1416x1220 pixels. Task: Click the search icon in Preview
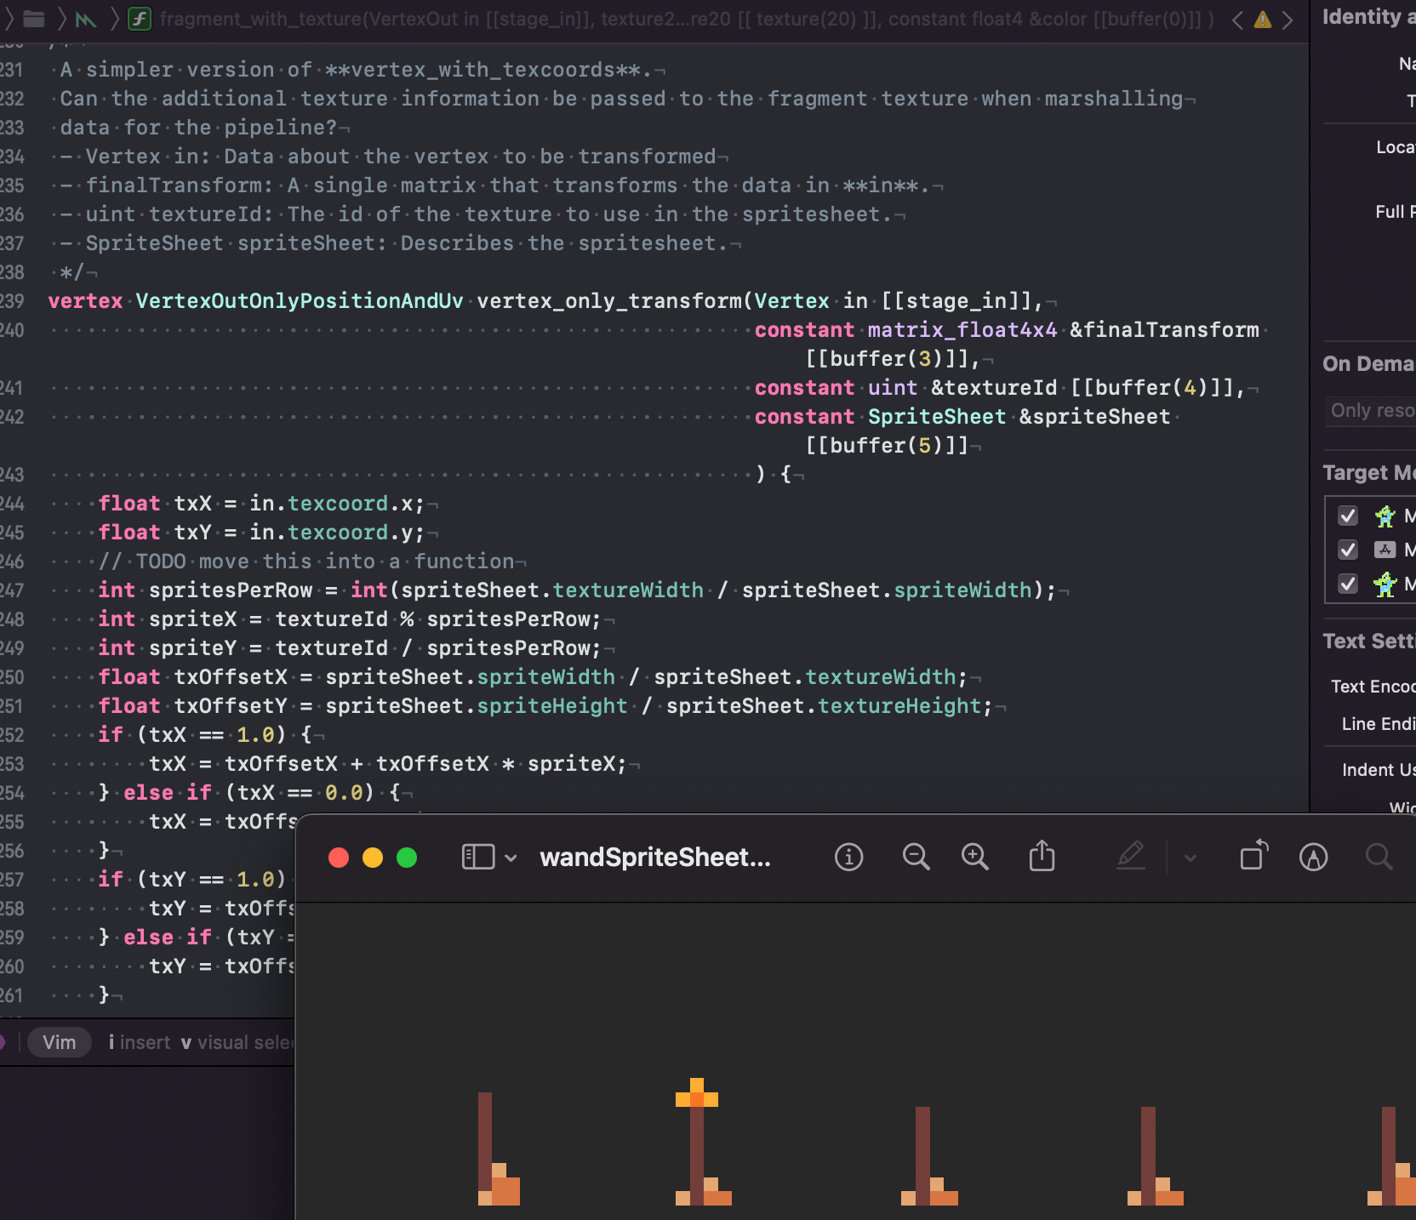[x=1379, y=857]
